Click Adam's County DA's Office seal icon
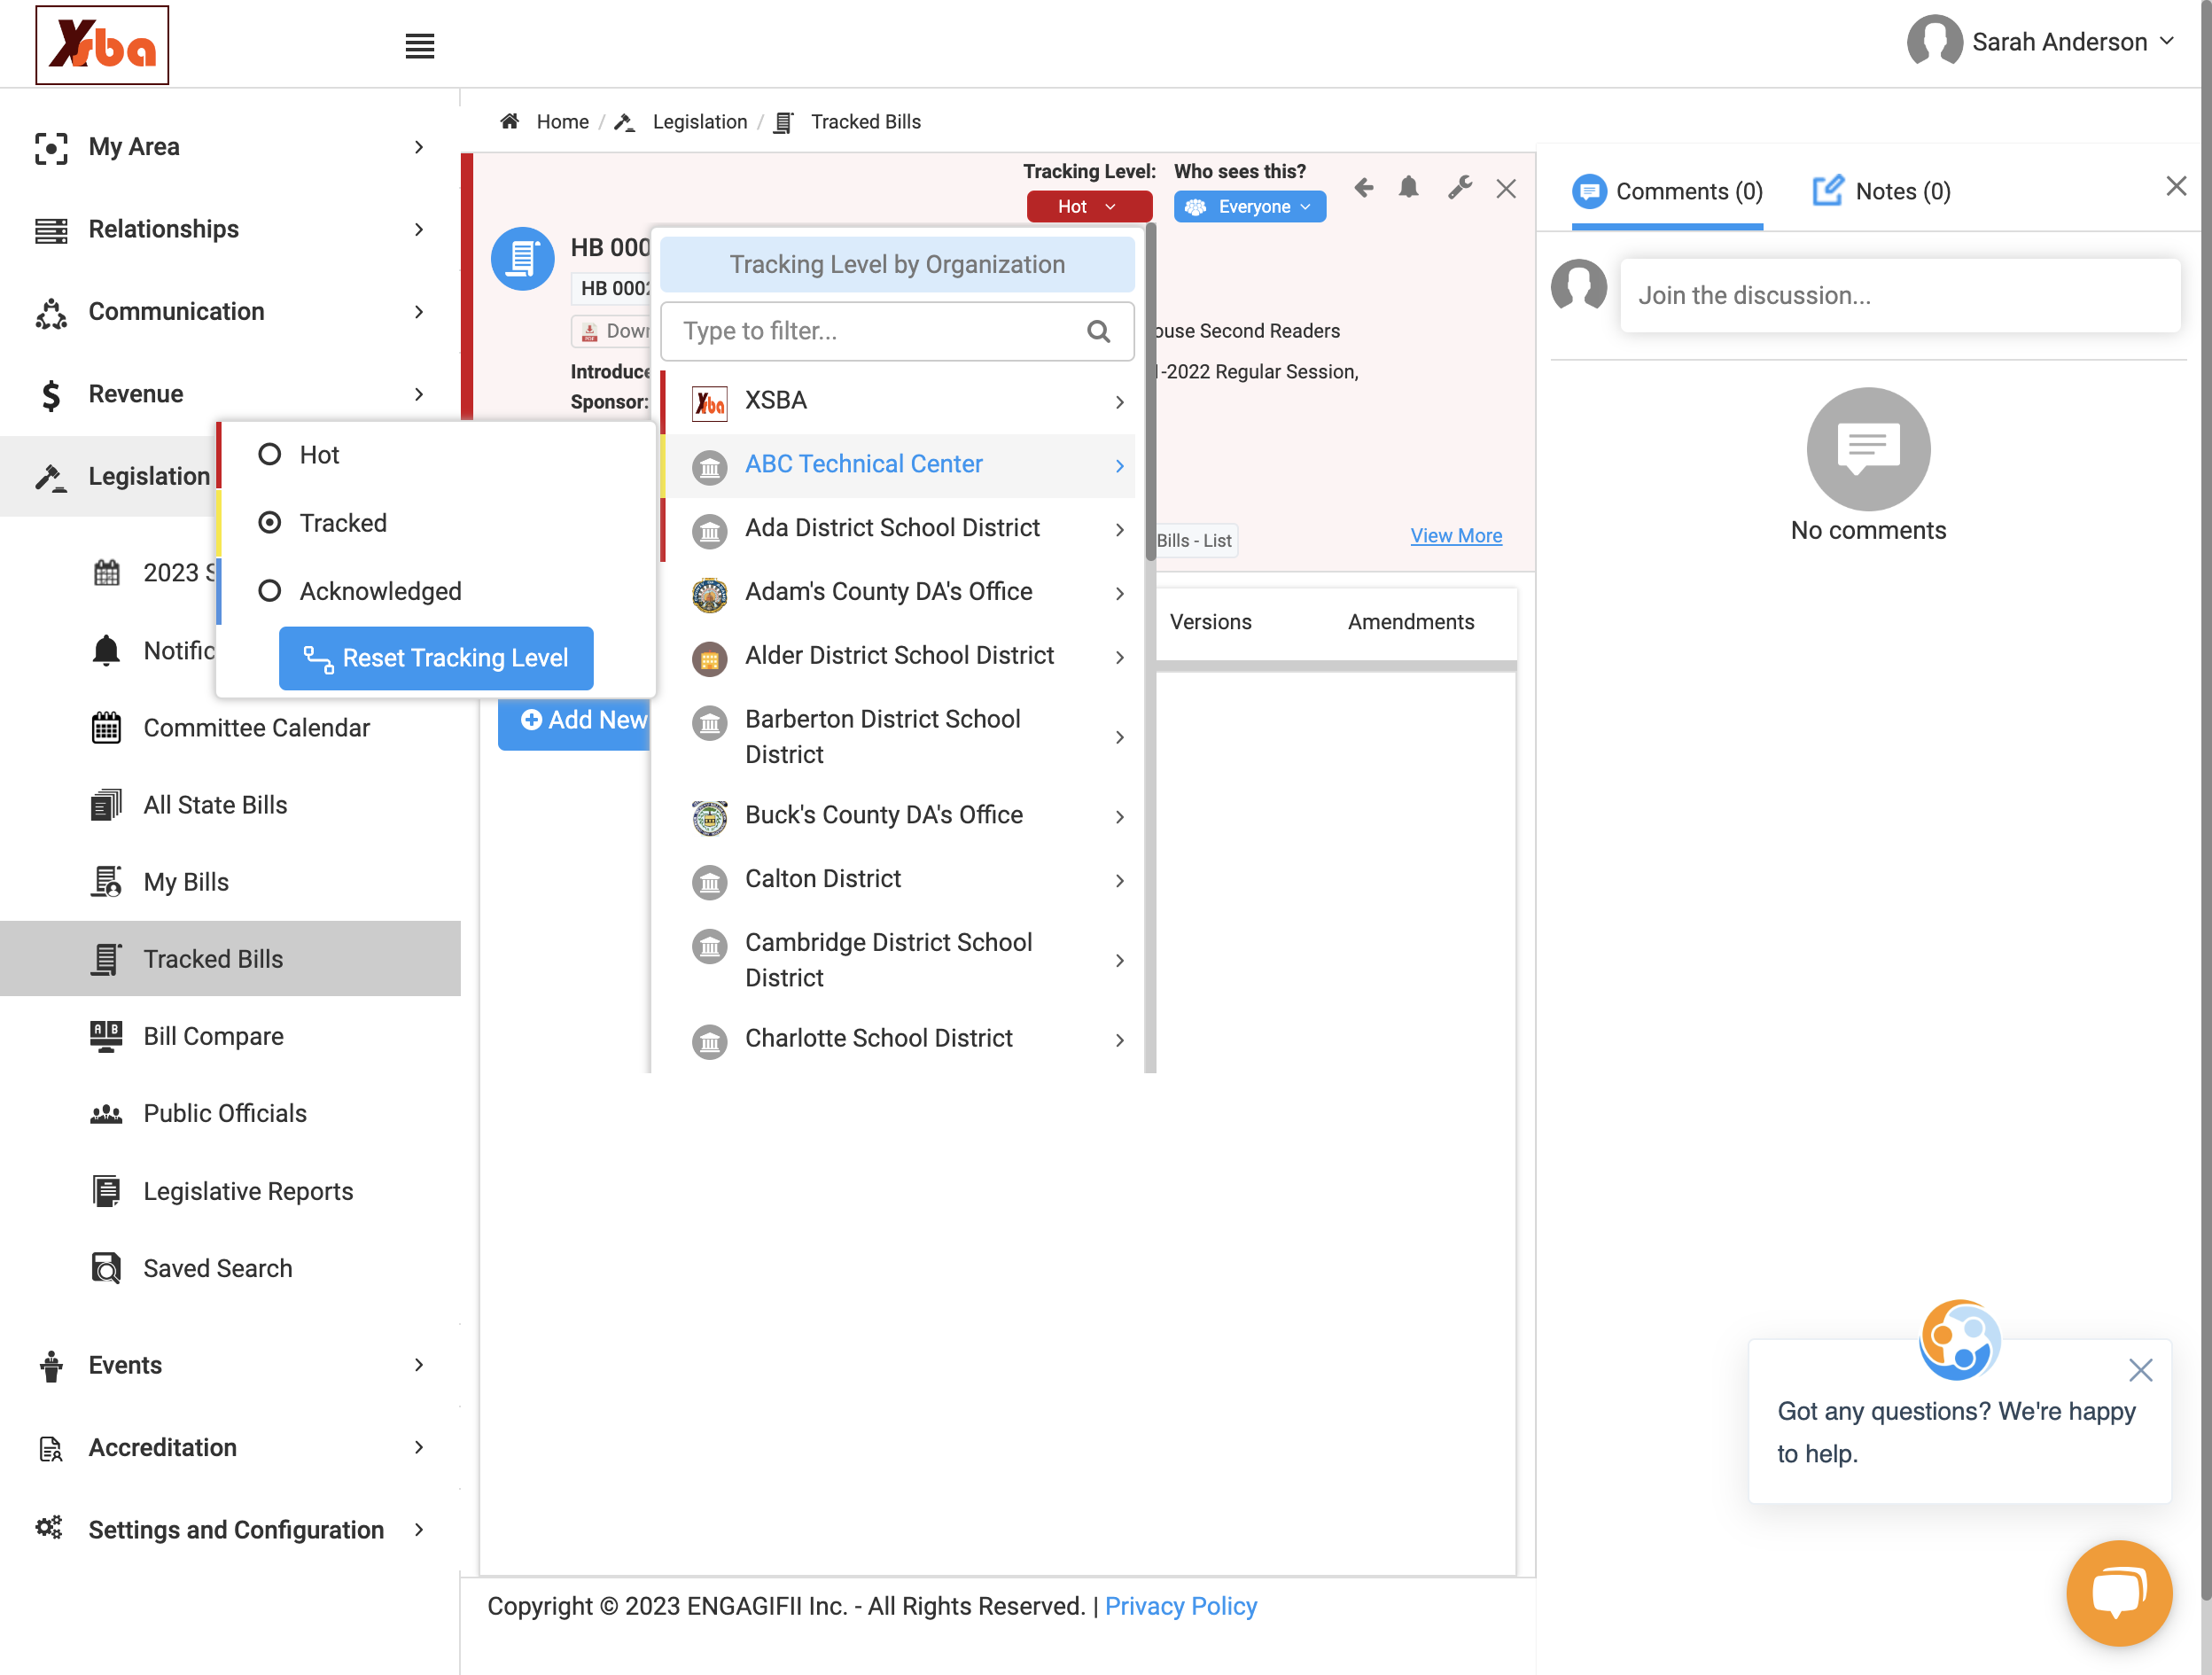Image resolution: width=2212 pixels, height=1675 pixels. [x=710, y=594]
